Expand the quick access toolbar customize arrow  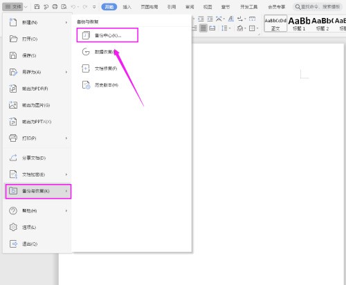(x=94, y=7)
